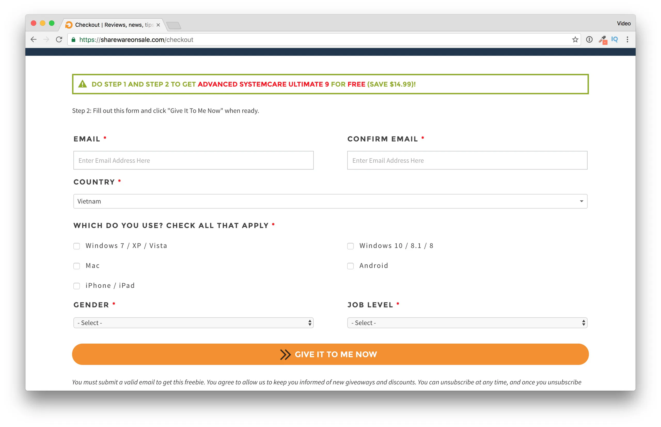Viewport: 661px width, 427px height.
Task: Tick the Mac checkbox
Action: click(76, 266)
